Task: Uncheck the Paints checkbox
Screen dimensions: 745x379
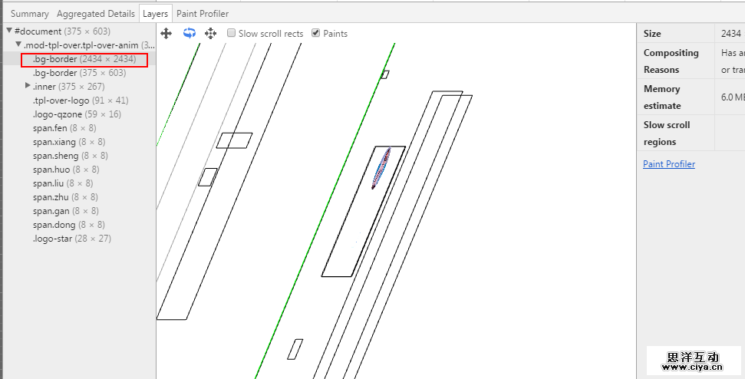Action: tap(316, 34)
